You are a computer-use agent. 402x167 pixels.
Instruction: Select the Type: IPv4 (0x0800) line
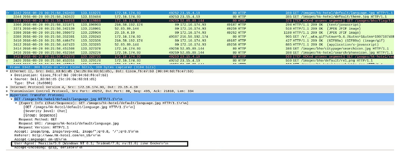[x=33, y=83]
